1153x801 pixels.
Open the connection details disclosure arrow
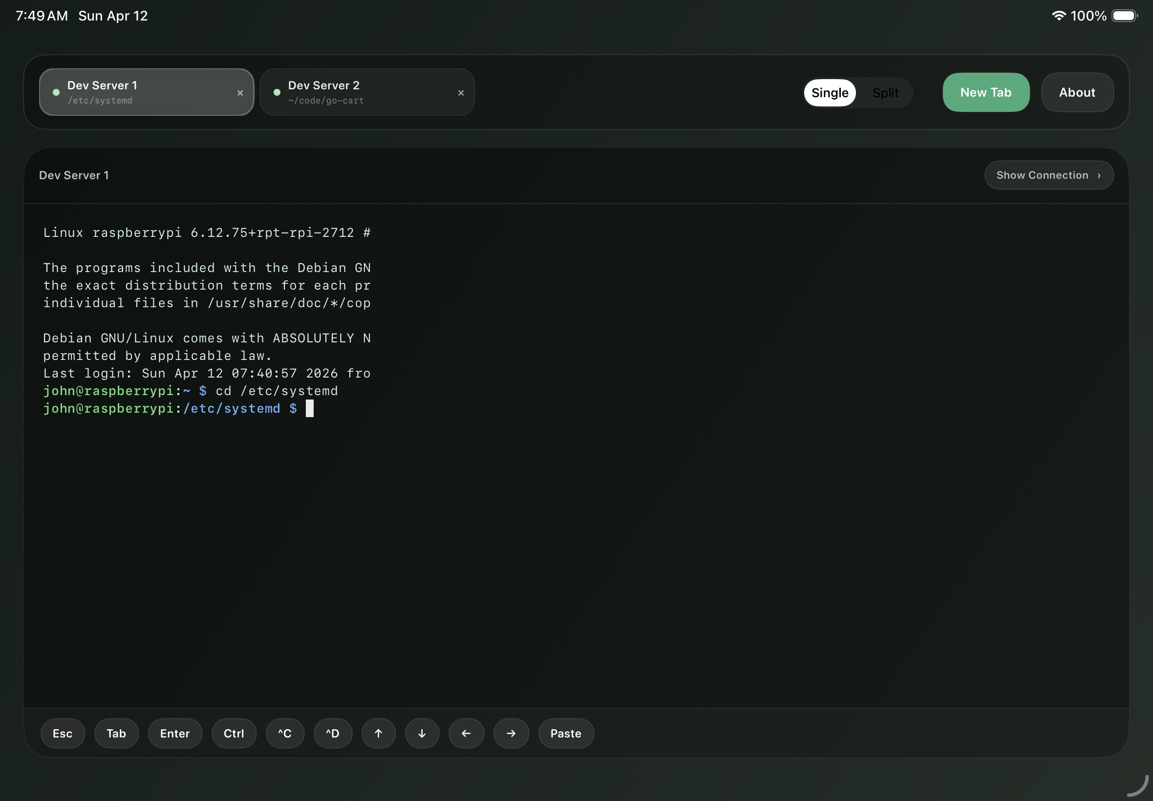coord(1099,175)
